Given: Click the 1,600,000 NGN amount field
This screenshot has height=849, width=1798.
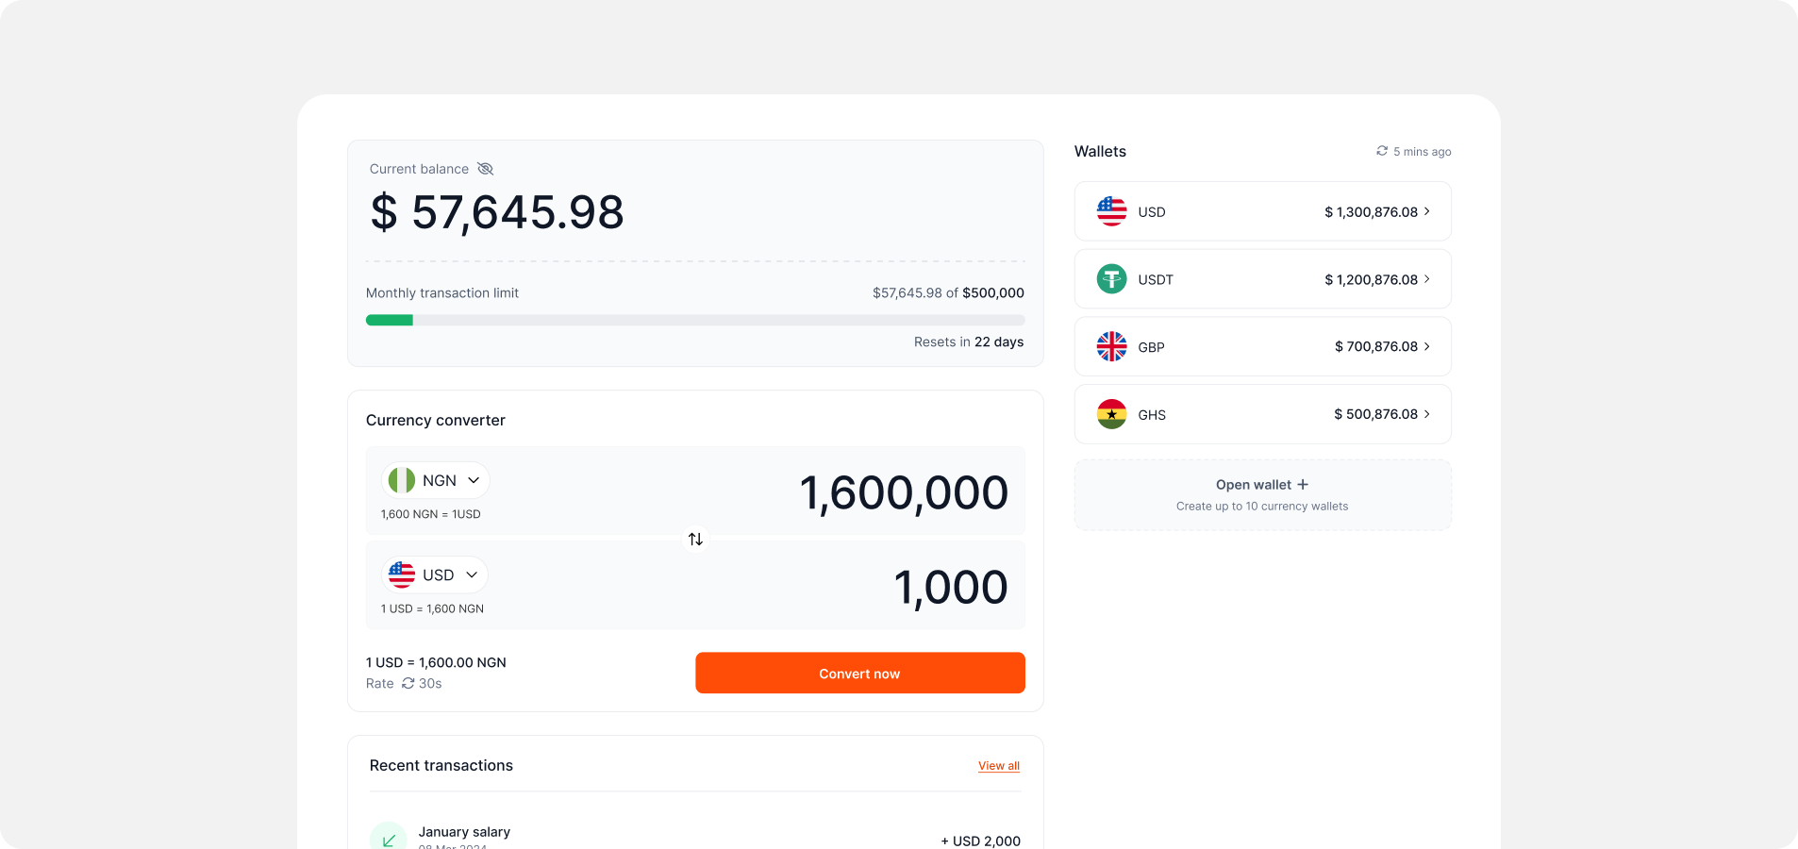Looking at the screenshot, I should (904, 493).
